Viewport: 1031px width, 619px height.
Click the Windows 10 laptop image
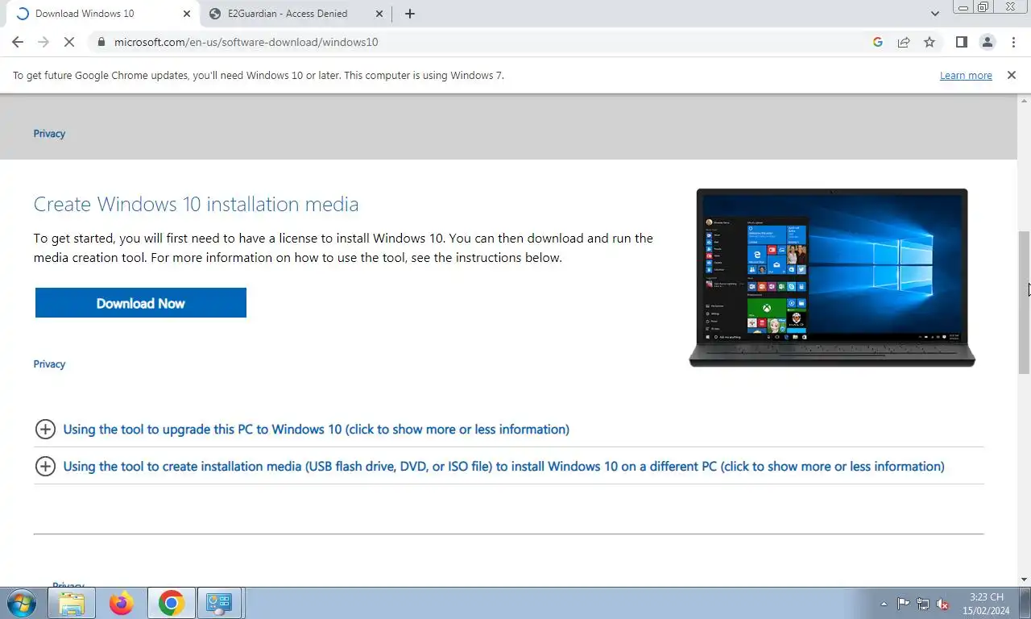[x=832, y=277]
